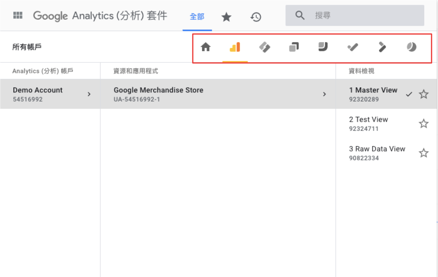Click the Analytics (分析) 帳戶 column header
This screenshot has width=438, height=277.
tap(43, 71)
